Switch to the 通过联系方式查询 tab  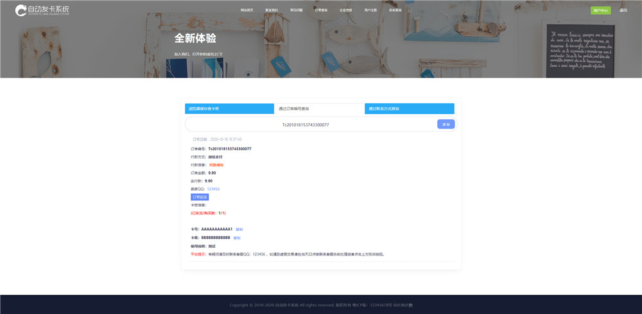pyautogui.click(x=409, y=109)
